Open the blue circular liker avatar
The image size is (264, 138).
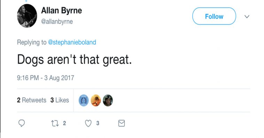point(84,100)
